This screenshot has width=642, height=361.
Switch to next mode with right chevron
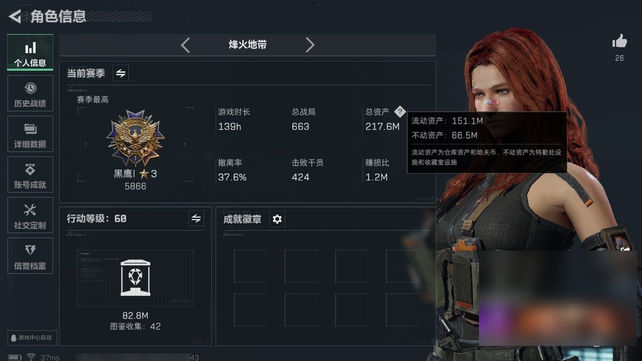click(x=310, y=45)
